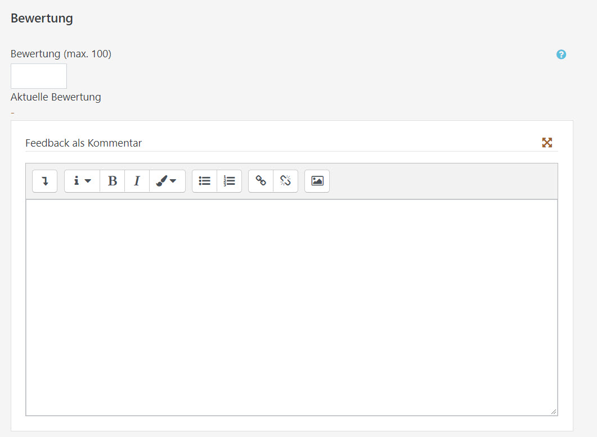The width and height of the screenshot is (597, 437).
Task: Open help for Bewertung field
Action: [x=561, y=54]
